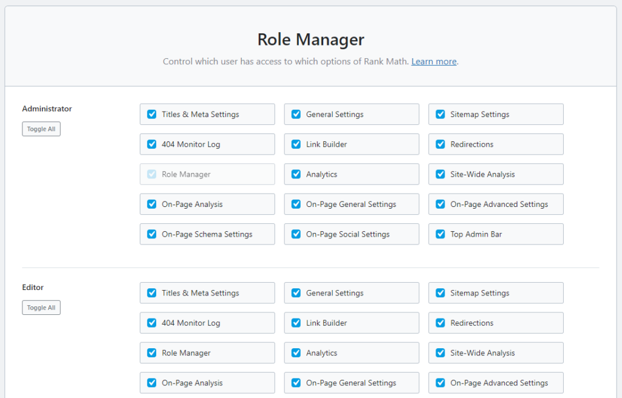Uncheck Editor Role Manager checkbox
This screenshot has width=622, height=398.
[151, 353]
